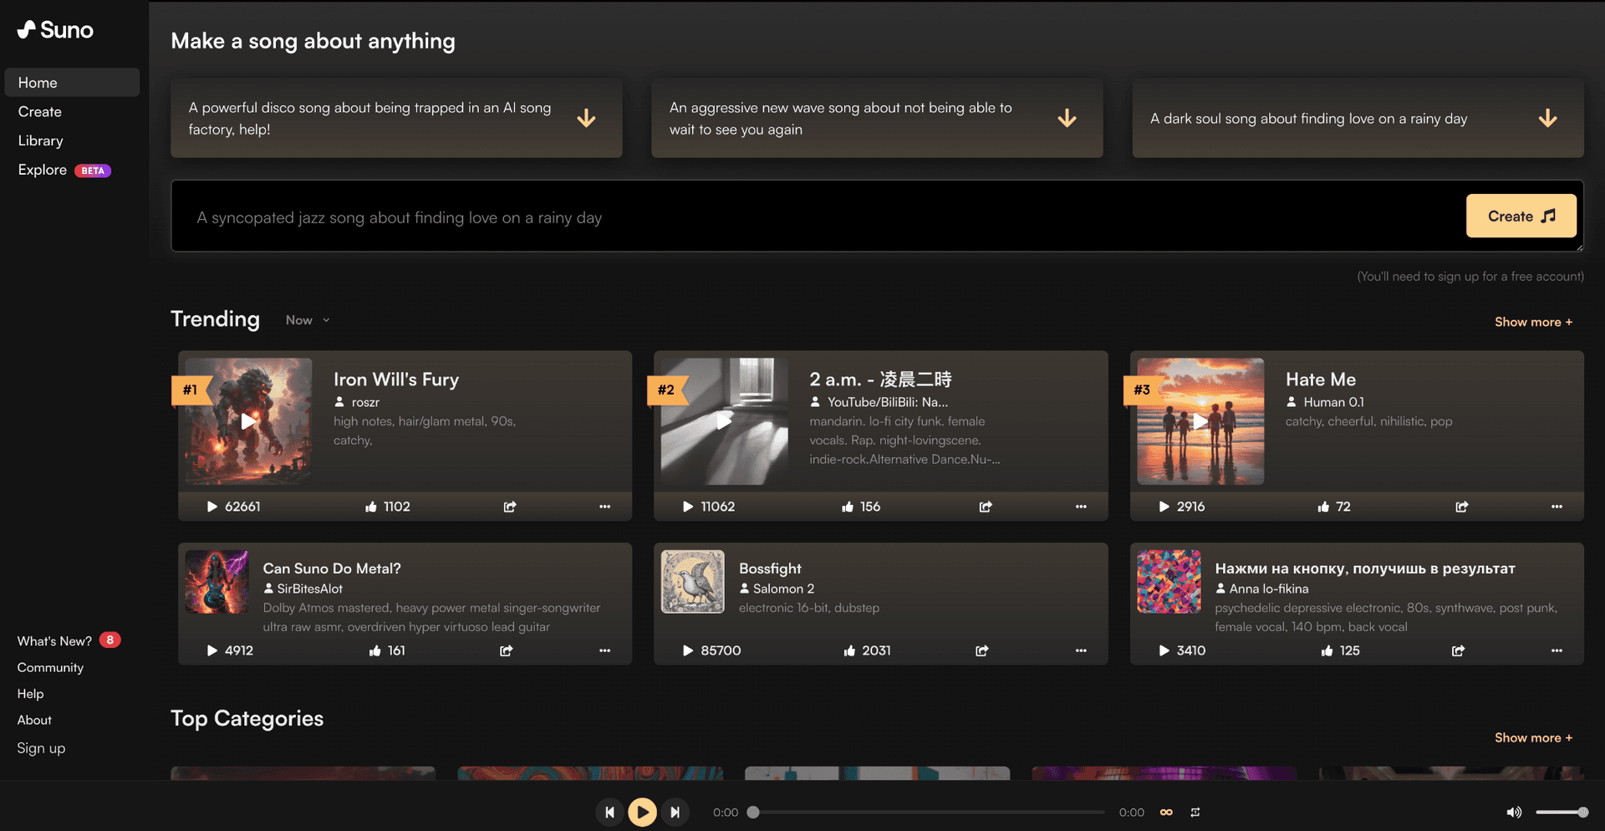
Task: Like the Anna lo-fikina song
Action: [x=1340, y=650]
